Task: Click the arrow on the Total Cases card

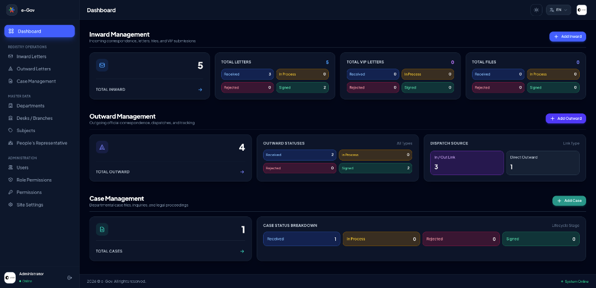Action: (x=242, y=251)
